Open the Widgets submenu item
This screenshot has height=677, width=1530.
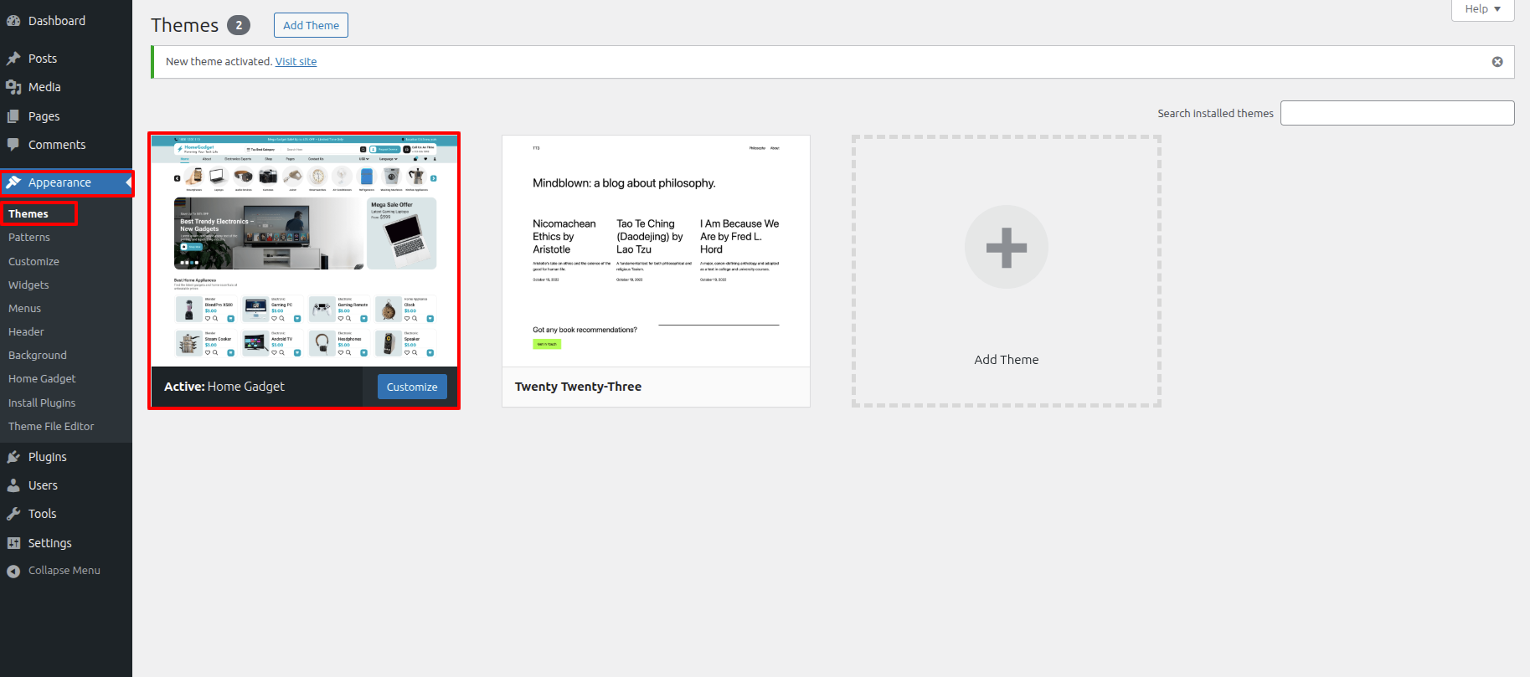(28, 285)
